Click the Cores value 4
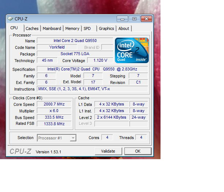 [107, 137]
